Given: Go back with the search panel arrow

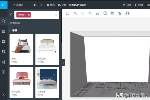Looking at the screenshot, I should (11, 15).
